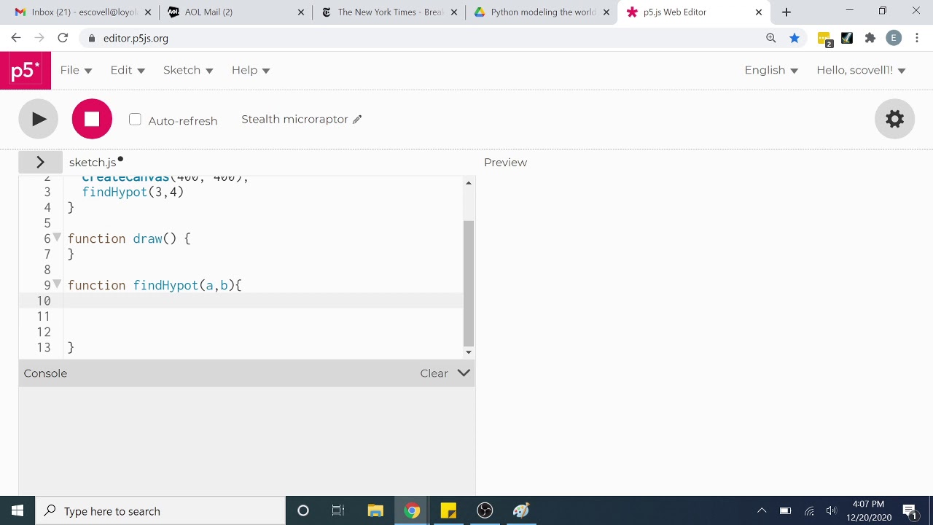
Task: Click the editor scrollbar up arrow
Action: [469, 183]
